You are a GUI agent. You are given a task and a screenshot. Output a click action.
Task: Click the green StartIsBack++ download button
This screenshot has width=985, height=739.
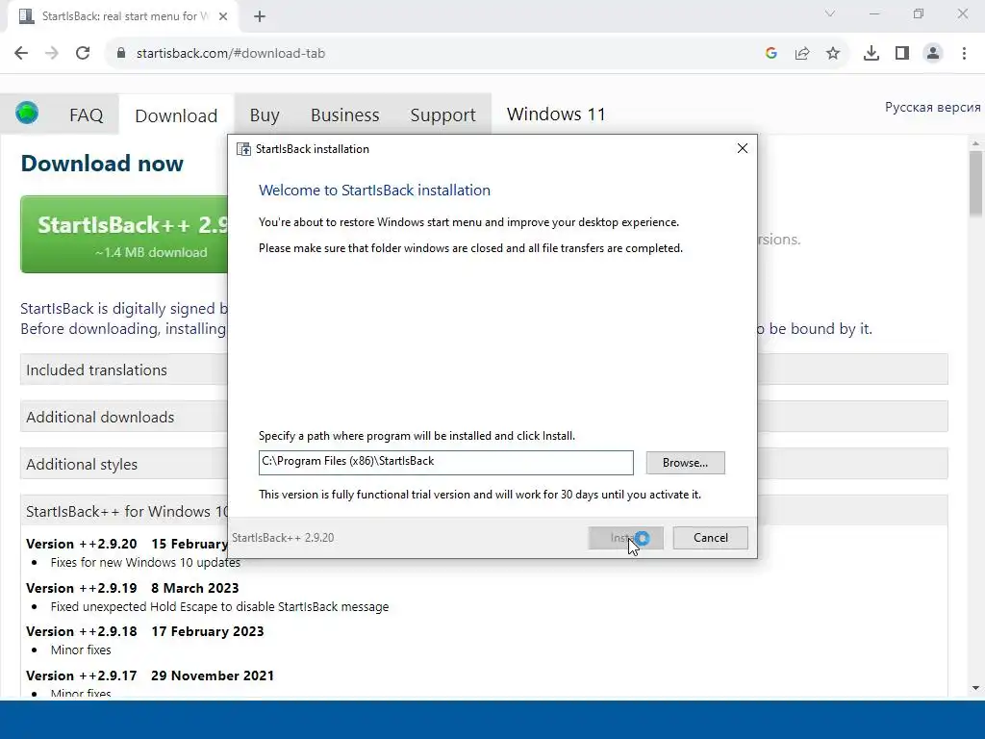(x=124, y=235)
